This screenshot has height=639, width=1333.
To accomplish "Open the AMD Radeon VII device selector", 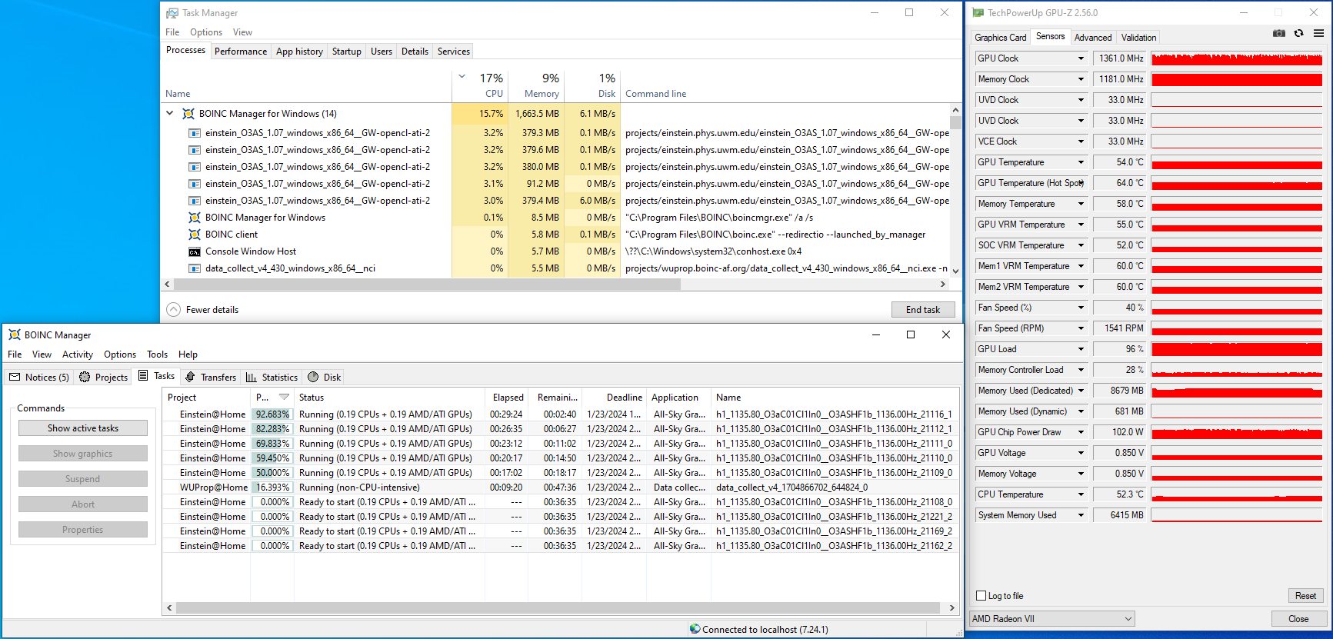I will tap(1051, 618).
